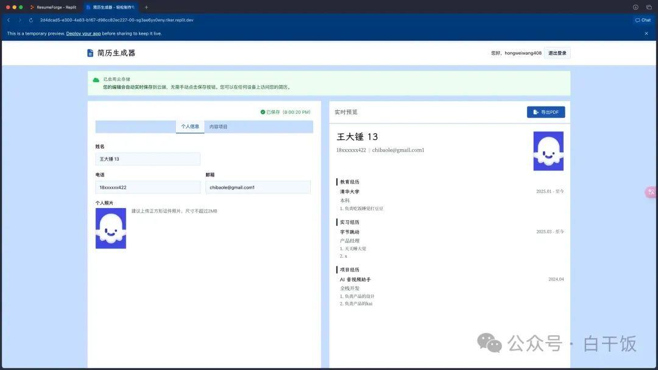Screen dimensions: 658x370
Task: Click the 个人照片 ghost avatar thumbnail
Action: pyautogui.click(x=111, y=228)
